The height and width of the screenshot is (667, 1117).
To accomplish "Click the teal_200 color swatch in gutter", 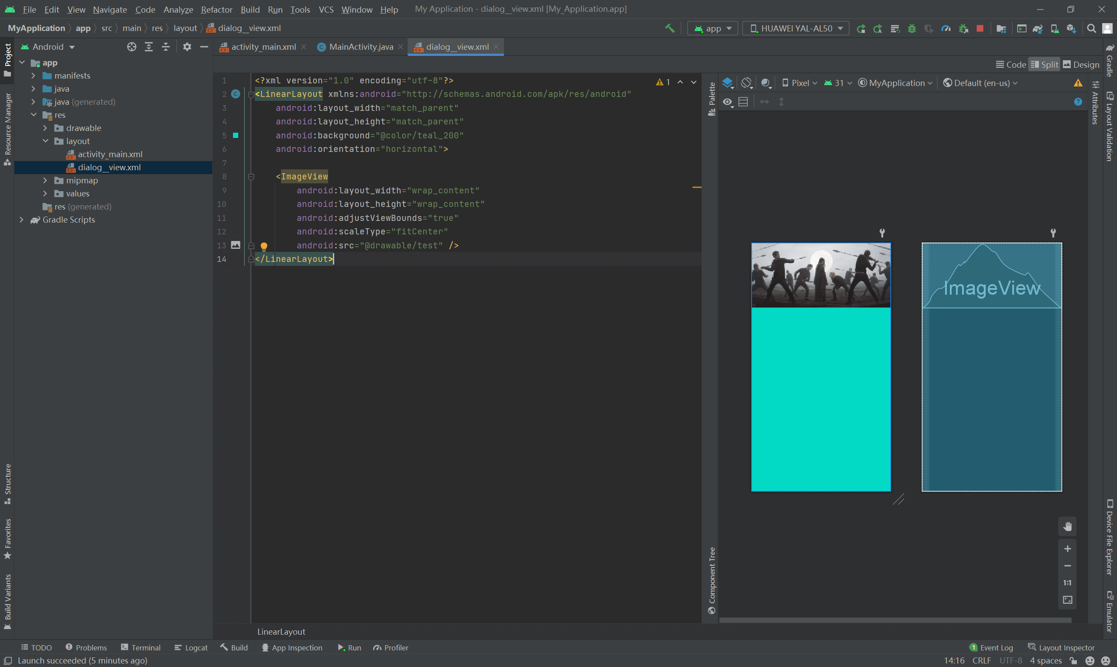I will [235, 135].
